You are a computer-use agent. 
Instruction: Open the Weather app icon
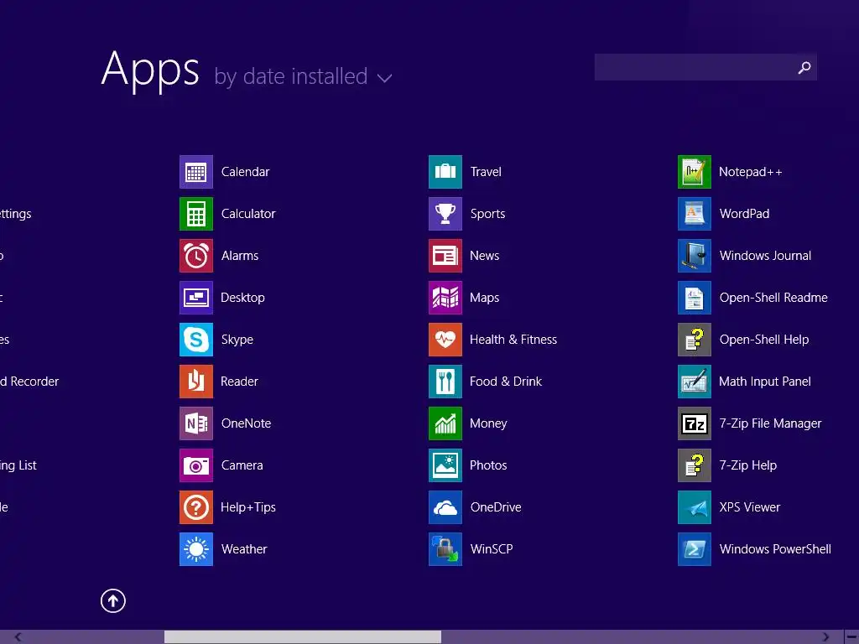[x=196, y=549]
